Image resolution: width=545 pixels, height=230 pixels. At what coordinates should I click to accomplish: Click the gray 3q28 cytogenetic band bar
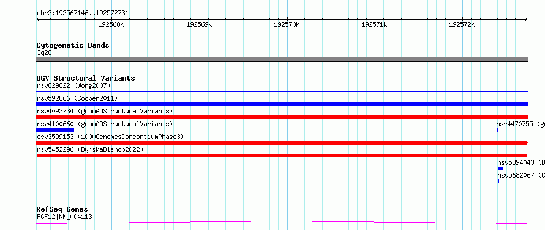(x=282, y=59)
